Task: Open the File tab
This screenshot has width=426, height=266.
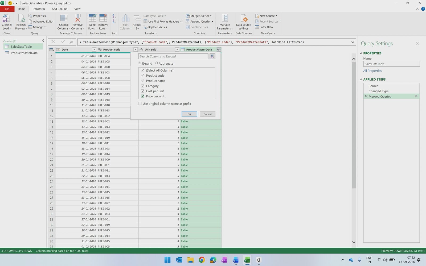Action: click(x=7, y=9)
